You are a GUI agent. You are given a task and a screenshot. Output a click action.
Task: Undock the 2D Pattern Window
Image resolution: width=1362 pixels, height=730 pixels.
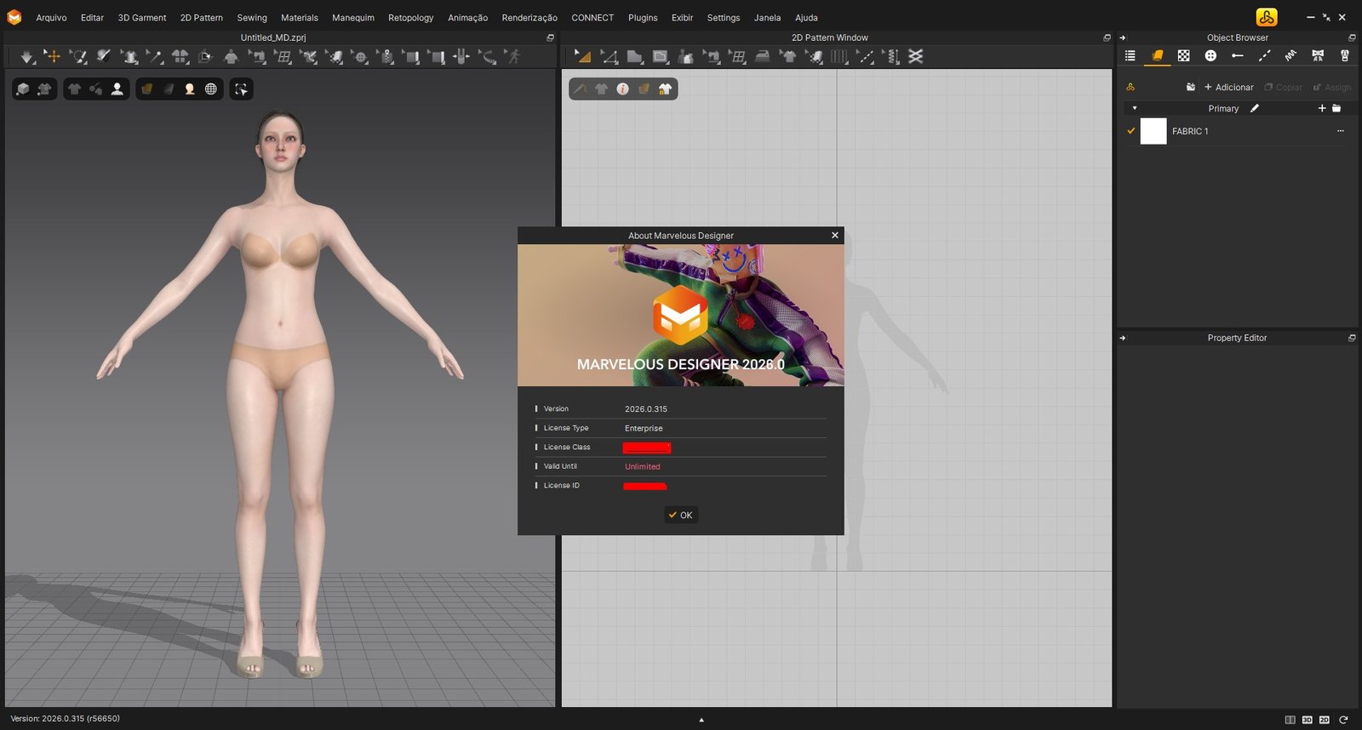coord(1107,37)
